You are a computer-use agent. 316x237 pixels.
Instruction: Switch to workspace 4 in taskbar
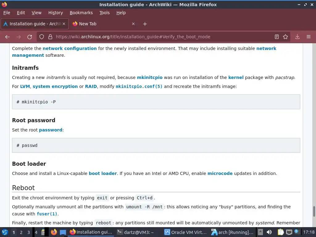click(x=36, y=232)
